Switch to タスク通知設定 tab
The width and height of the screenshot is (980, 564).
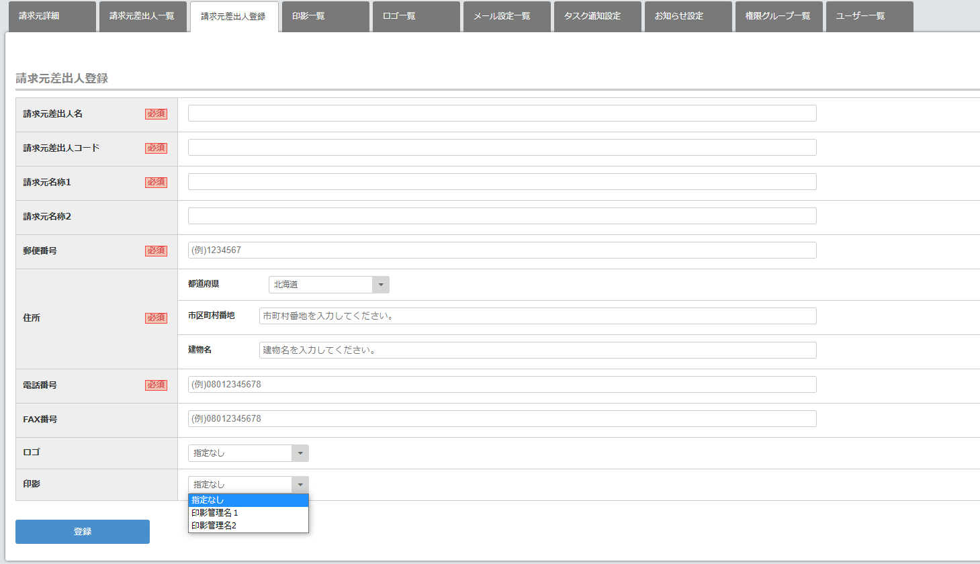(597, 16)
